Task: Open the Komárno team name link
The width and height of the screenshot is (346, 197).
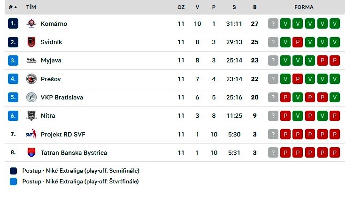Action: click(x=54, y=23)
